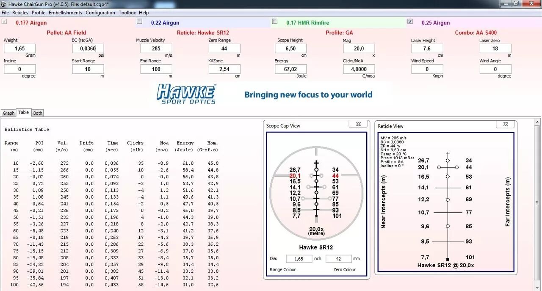
Task: Click the KillZone input field
Action: 224,69
